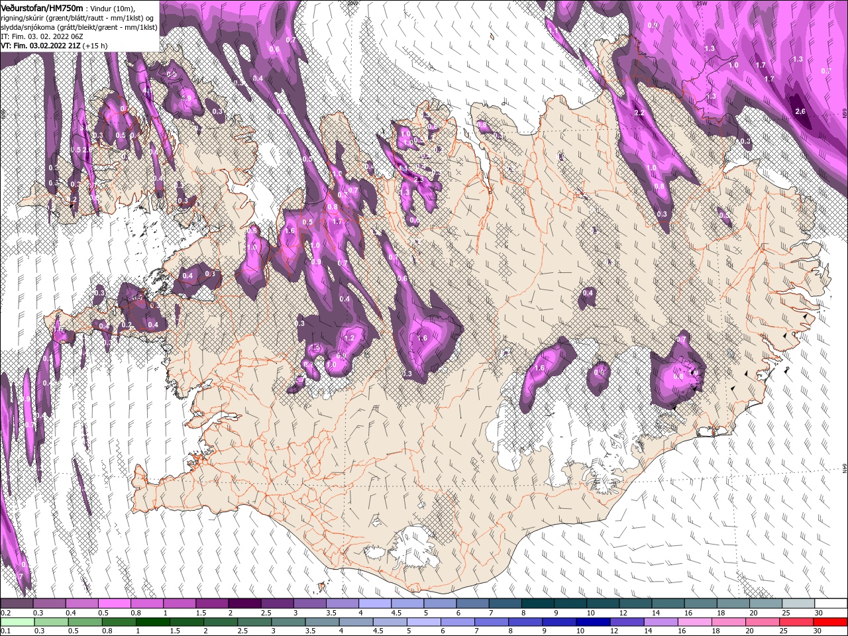Click the 'VT: Fim. 03.02.2022 21Z' valid time
The image size is (848, 636).
[x=40, y=46]
